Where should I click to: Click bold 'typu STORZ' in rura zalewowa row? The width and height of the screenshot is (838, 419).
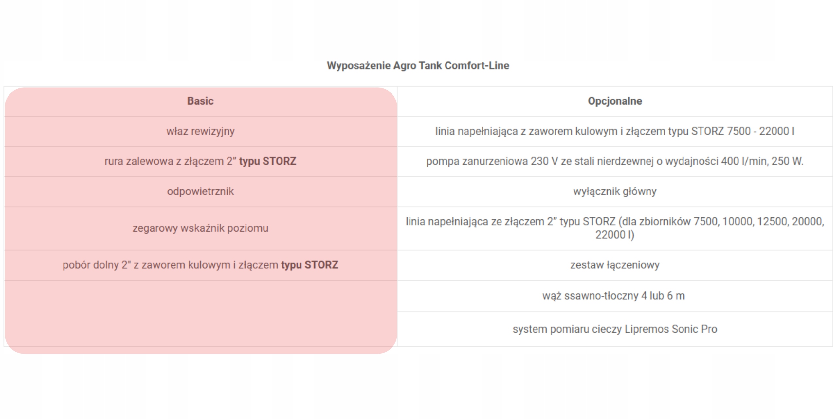pos(267,161)
